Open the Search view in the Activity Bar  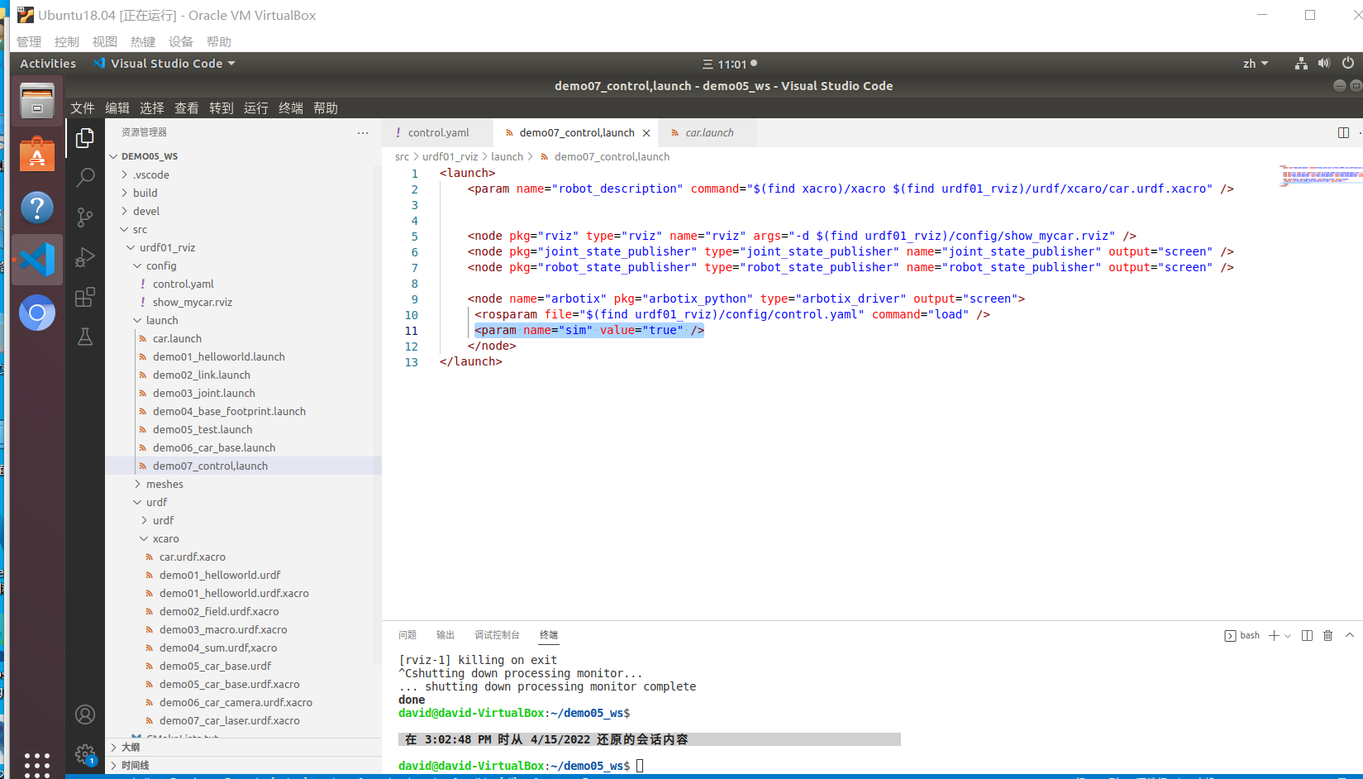click(85, 177)
